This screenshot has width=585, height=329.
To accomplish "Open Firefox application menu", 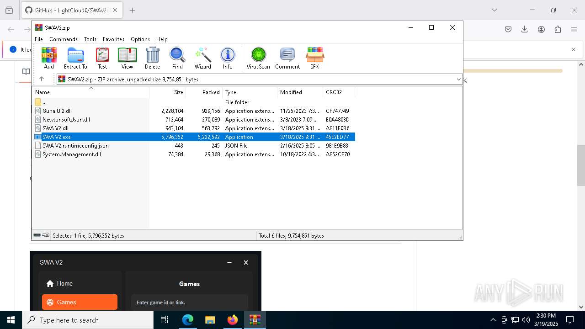I will [574, 29].
